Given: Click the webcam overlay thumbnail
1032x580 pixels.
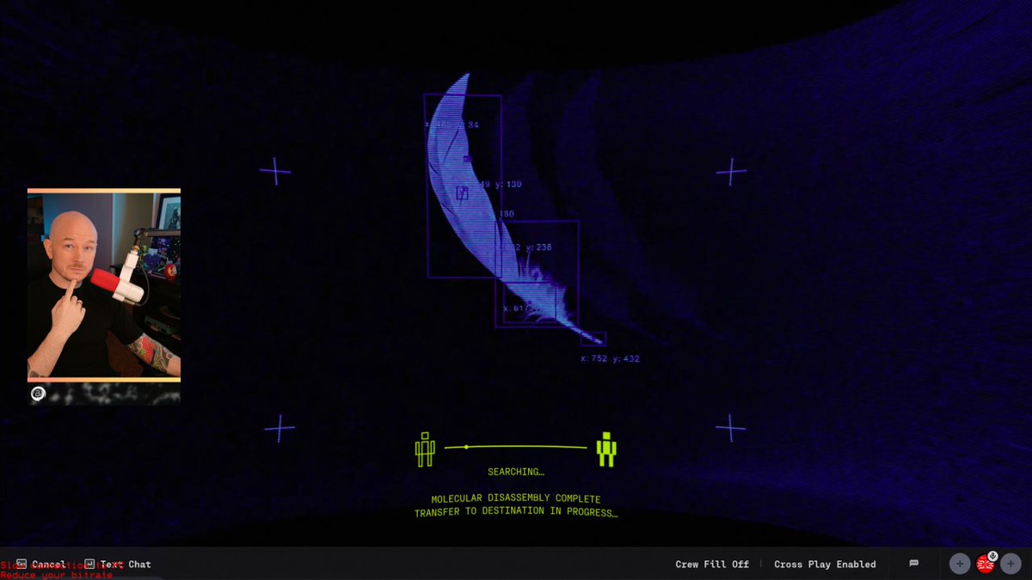Looking at the screenshot, I should [104, 285].
